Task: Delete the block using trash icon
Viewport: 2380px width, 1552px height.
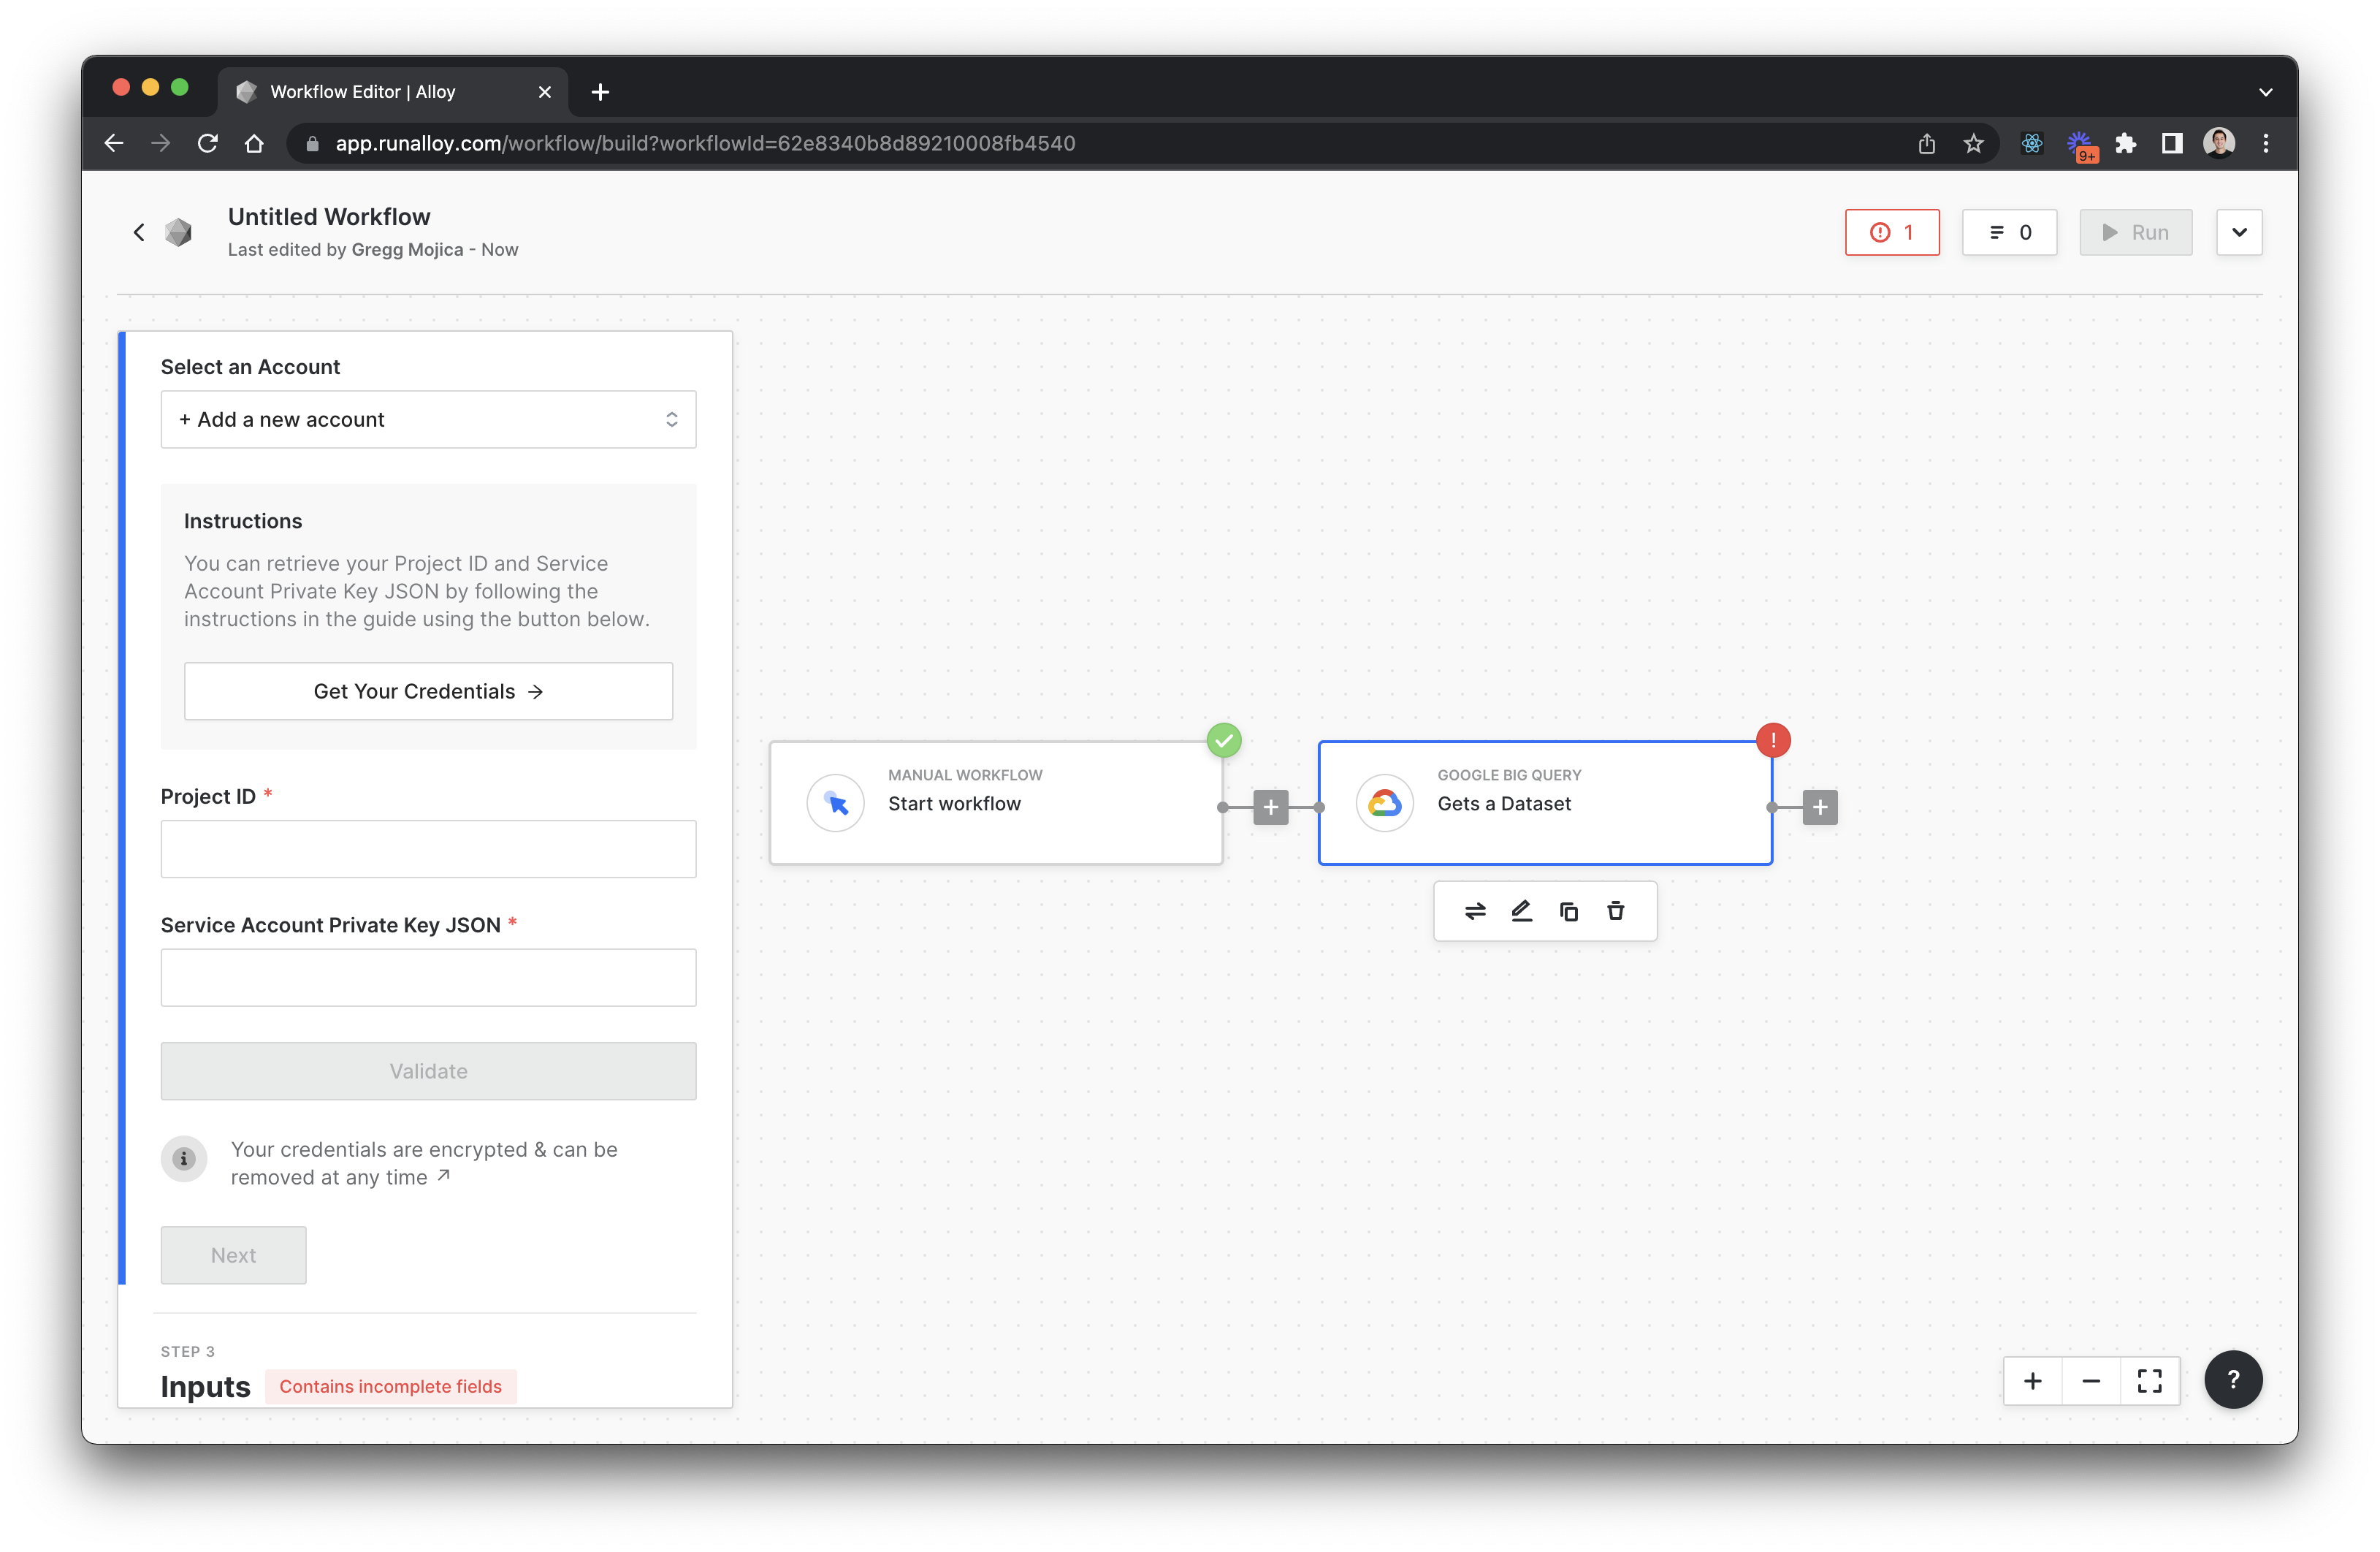Action: coord(1615,910)
